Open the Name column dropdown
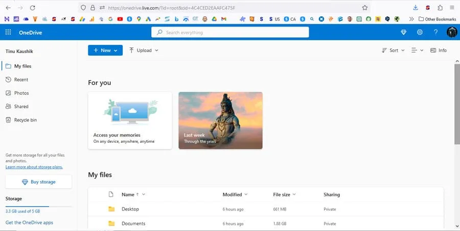Viewport: 460px width, 231px height. [x=144, y=194]
